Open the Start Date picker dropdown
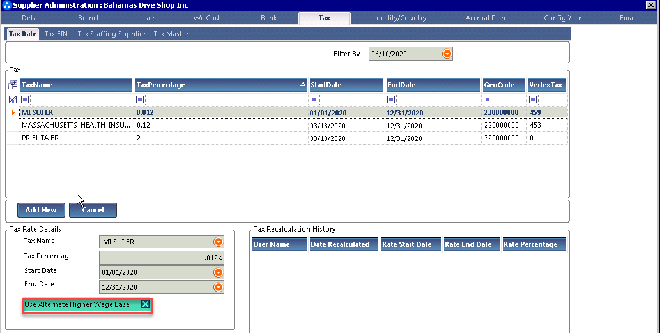 pyautogui.click(x=219, y=272)
